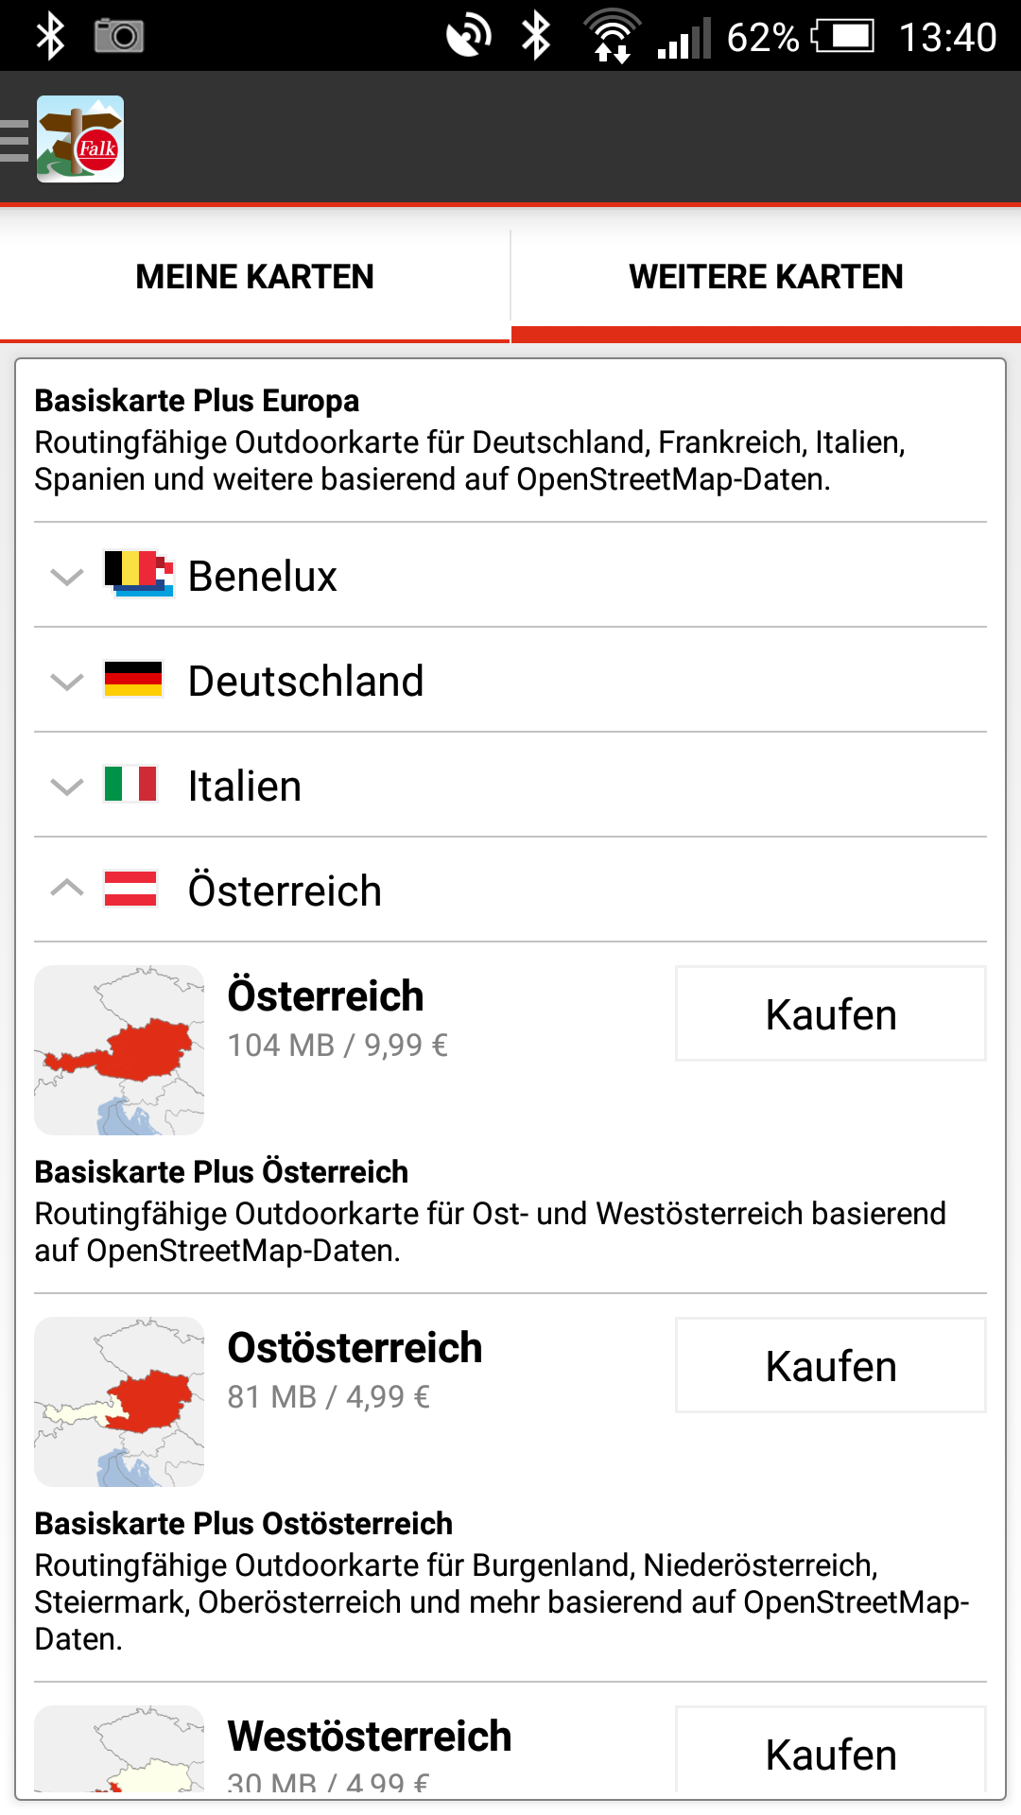1021x1815 pixels.
Task: Tap the Benelux flags icon
Action: (x=138, y=574)
